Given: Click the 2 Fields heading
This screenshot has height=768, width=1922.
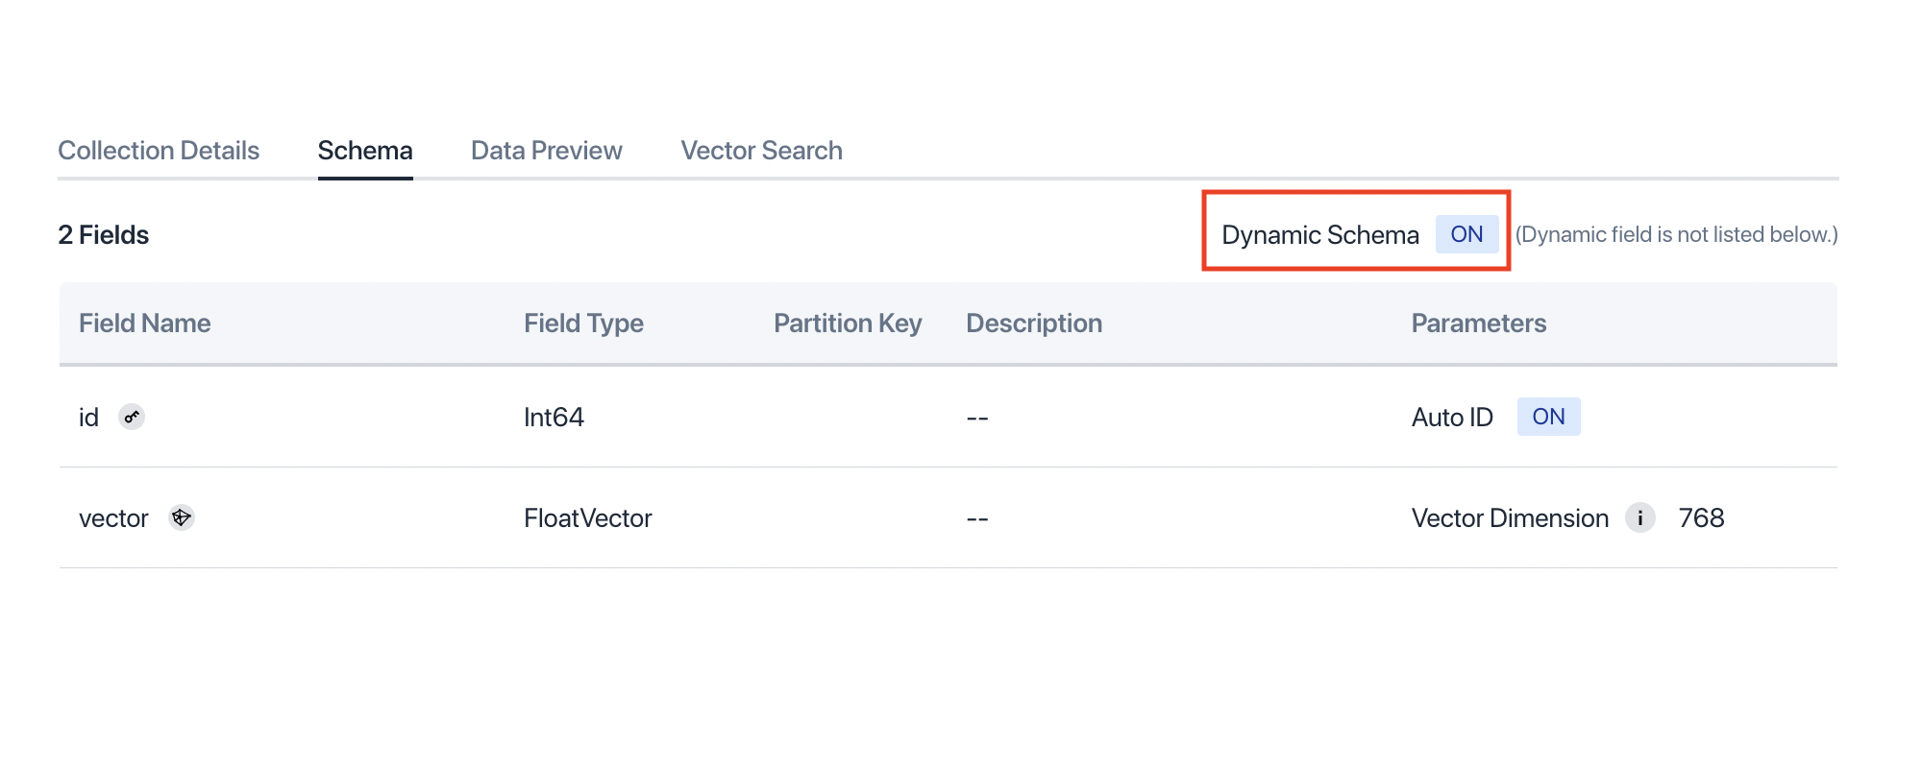Looking at the screenshot, I should [x=103, y=233].
